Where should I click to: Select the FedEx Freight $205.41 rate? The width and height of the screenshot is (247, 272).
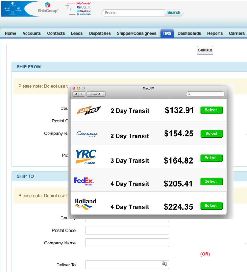(211, 181)
